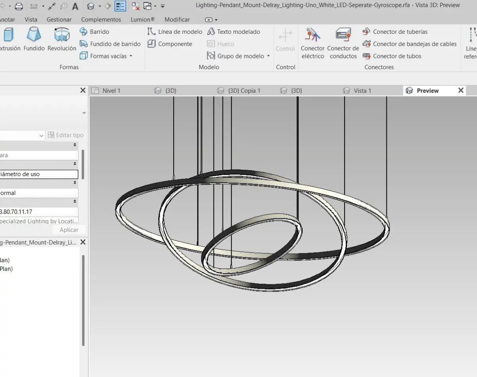The width and height of the screenshot is (477, 377).
Task: Click the Text 'A' icon
Action: [75, 6]
